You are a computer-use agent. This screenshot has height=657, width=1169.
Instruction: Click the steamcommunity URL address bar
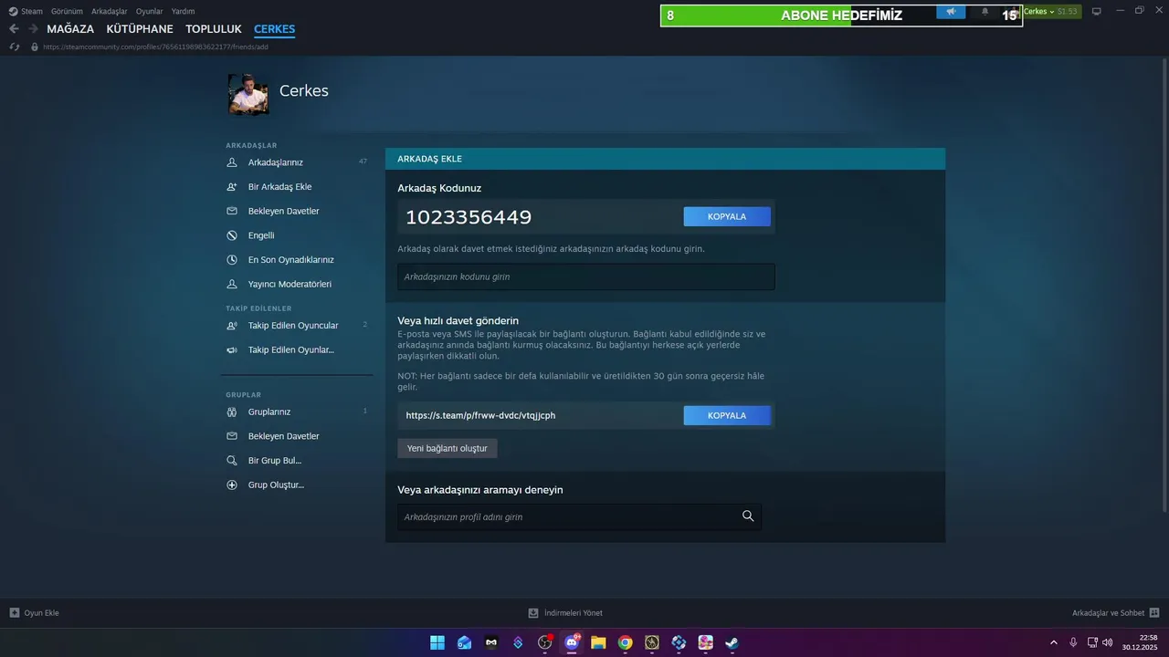(155, 47)
